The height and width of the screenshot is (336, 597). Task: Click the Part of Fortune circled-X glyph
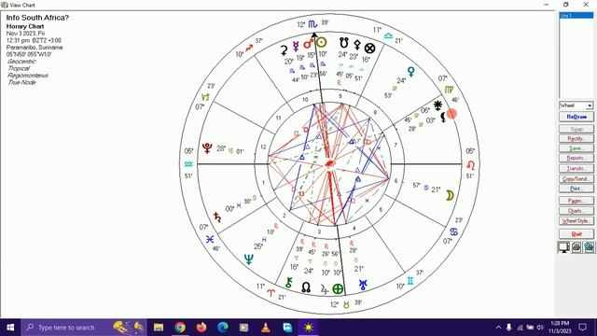369,48
